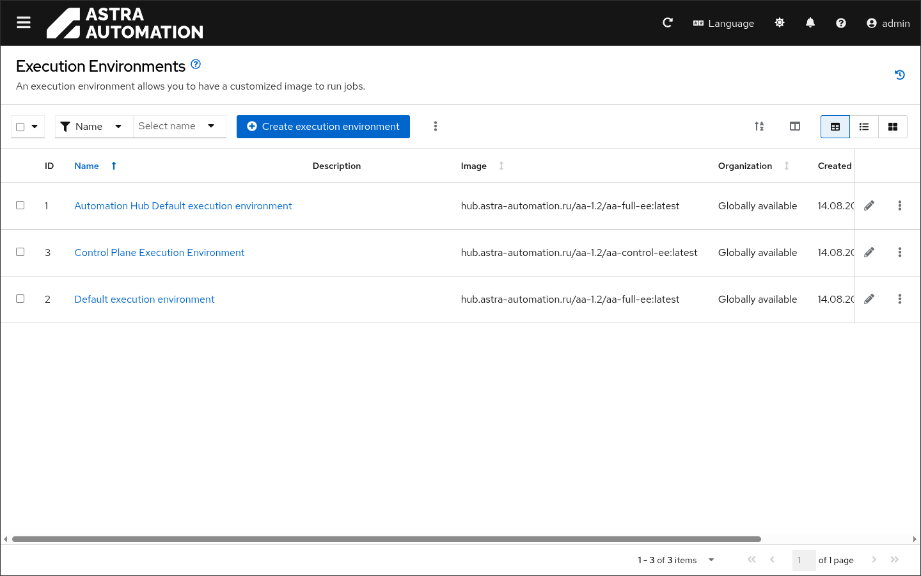Screen dimensions: 921x576
Task: Click Create execution environment button
Action: [x=323, y=127]
